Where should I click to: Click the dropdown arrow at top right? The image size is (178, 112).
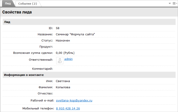tap(170, 3)
